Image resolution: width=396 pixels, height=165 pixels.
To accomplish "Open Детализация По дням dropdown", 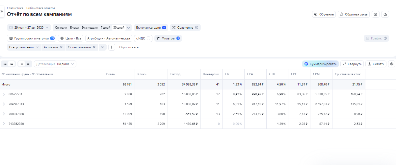I will [55, 64].
